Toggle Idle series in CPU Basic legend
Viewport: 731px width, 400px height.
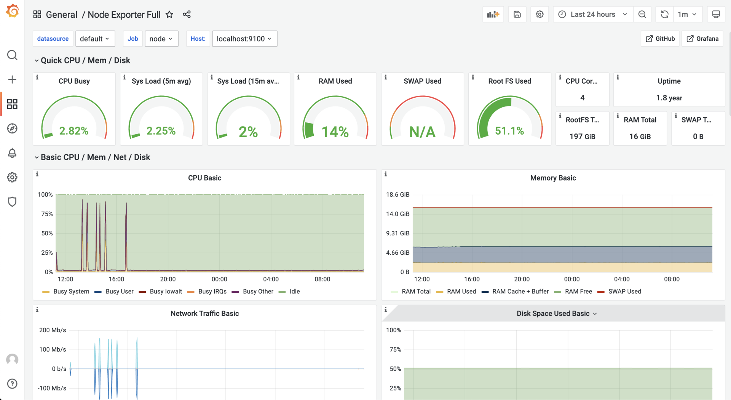click(x=294, y=292)
